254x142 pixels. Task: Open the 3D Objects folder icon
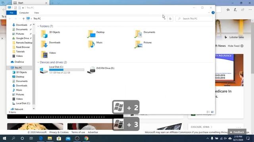point(44,34)
